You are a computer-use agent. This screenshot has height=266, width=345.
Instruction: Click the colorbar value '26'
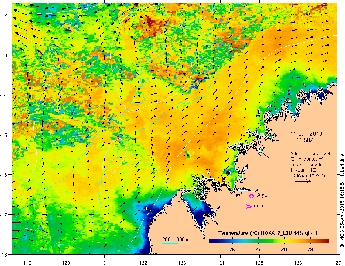pyautogui.click(x=232, y=250)
